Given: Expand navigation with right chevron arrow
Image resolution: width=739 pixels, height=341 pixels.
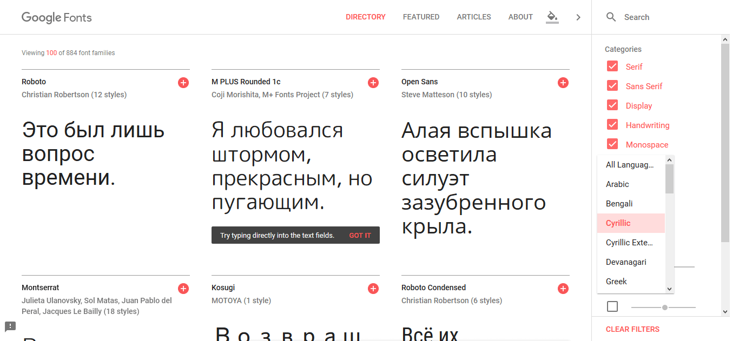Looking at the screenshot, I should (x=578, y=17).
